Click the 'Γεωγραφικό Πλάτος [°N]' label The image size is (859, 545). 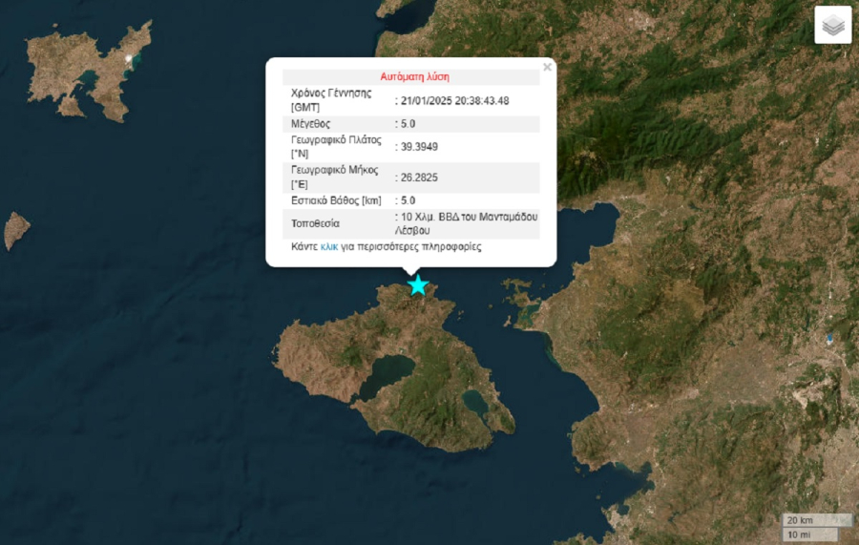(x=336, y=146)
